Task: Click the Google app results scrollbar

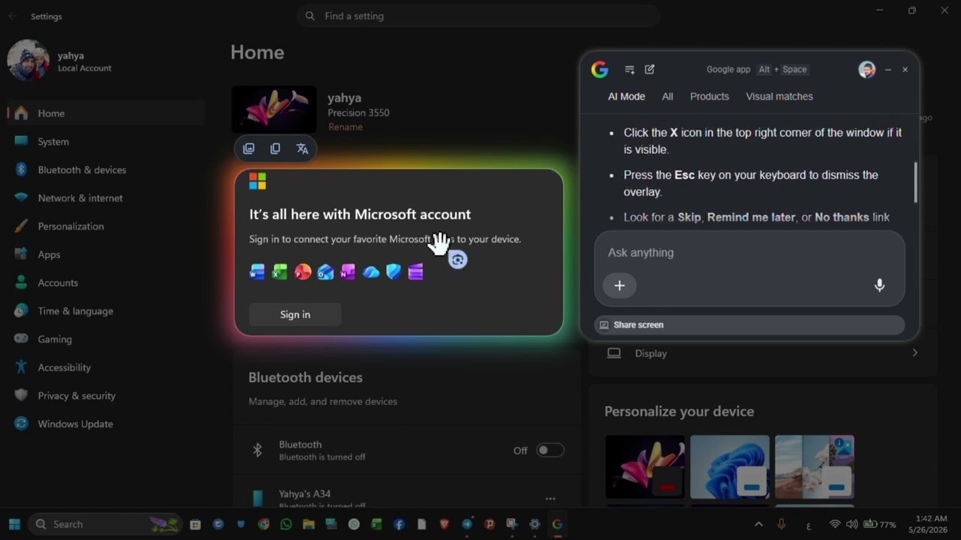Action: coord(915,182)
